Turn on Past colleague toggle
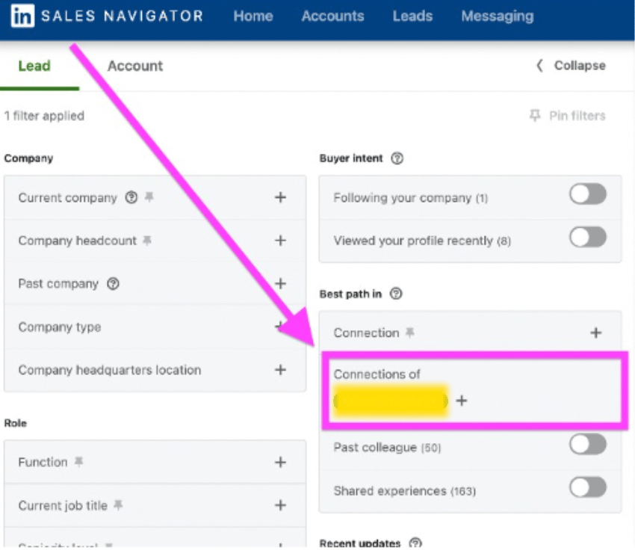Image resolution: width=635 pixels, height=550 pixels. [587, 445]
